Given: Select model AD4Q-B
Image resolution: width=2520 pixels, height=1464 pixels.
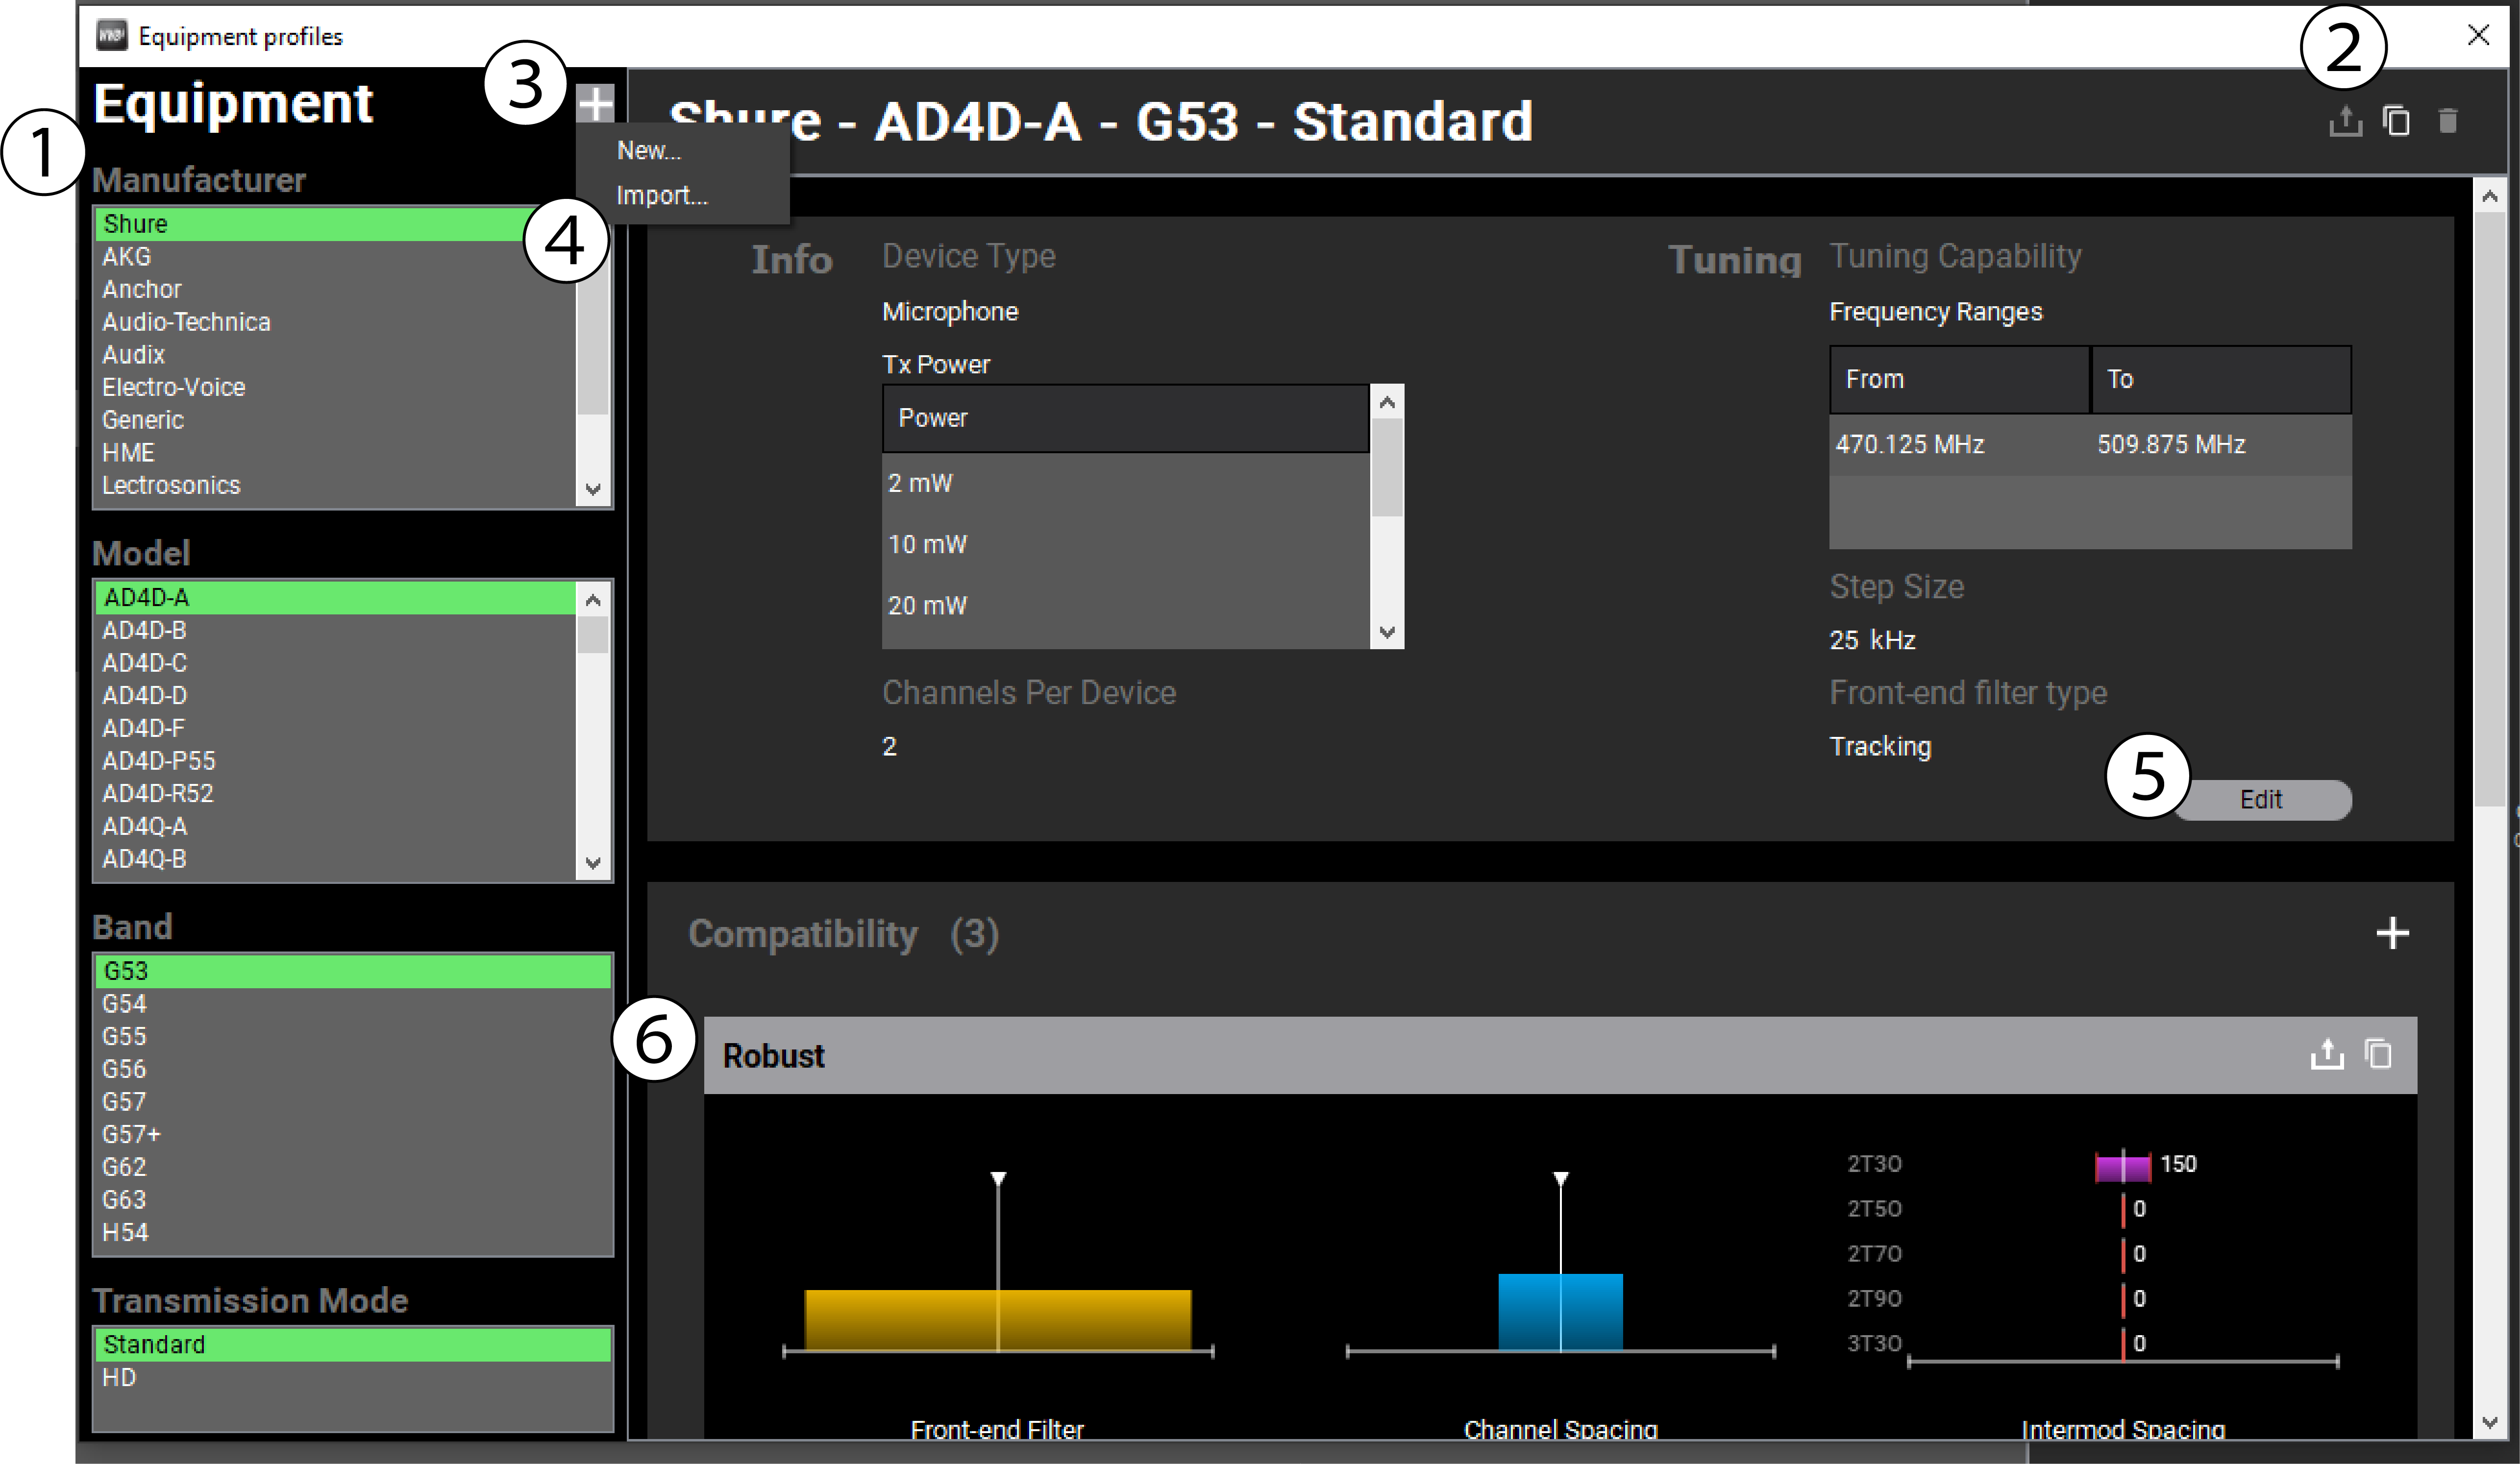Looking at the screenshot, I should click(x=335, y=859).
